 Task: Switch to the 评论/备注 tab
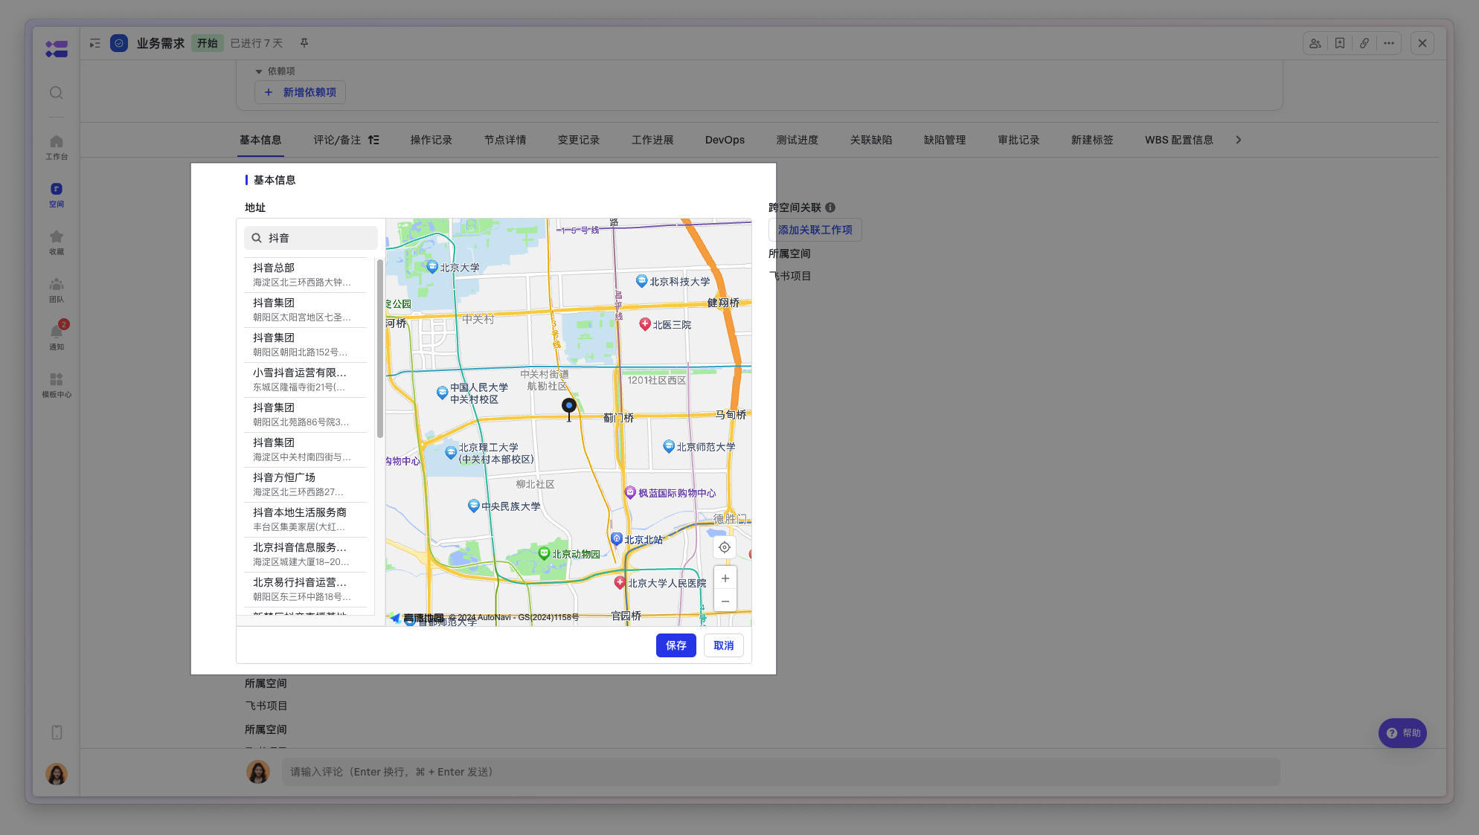point(337,140)
